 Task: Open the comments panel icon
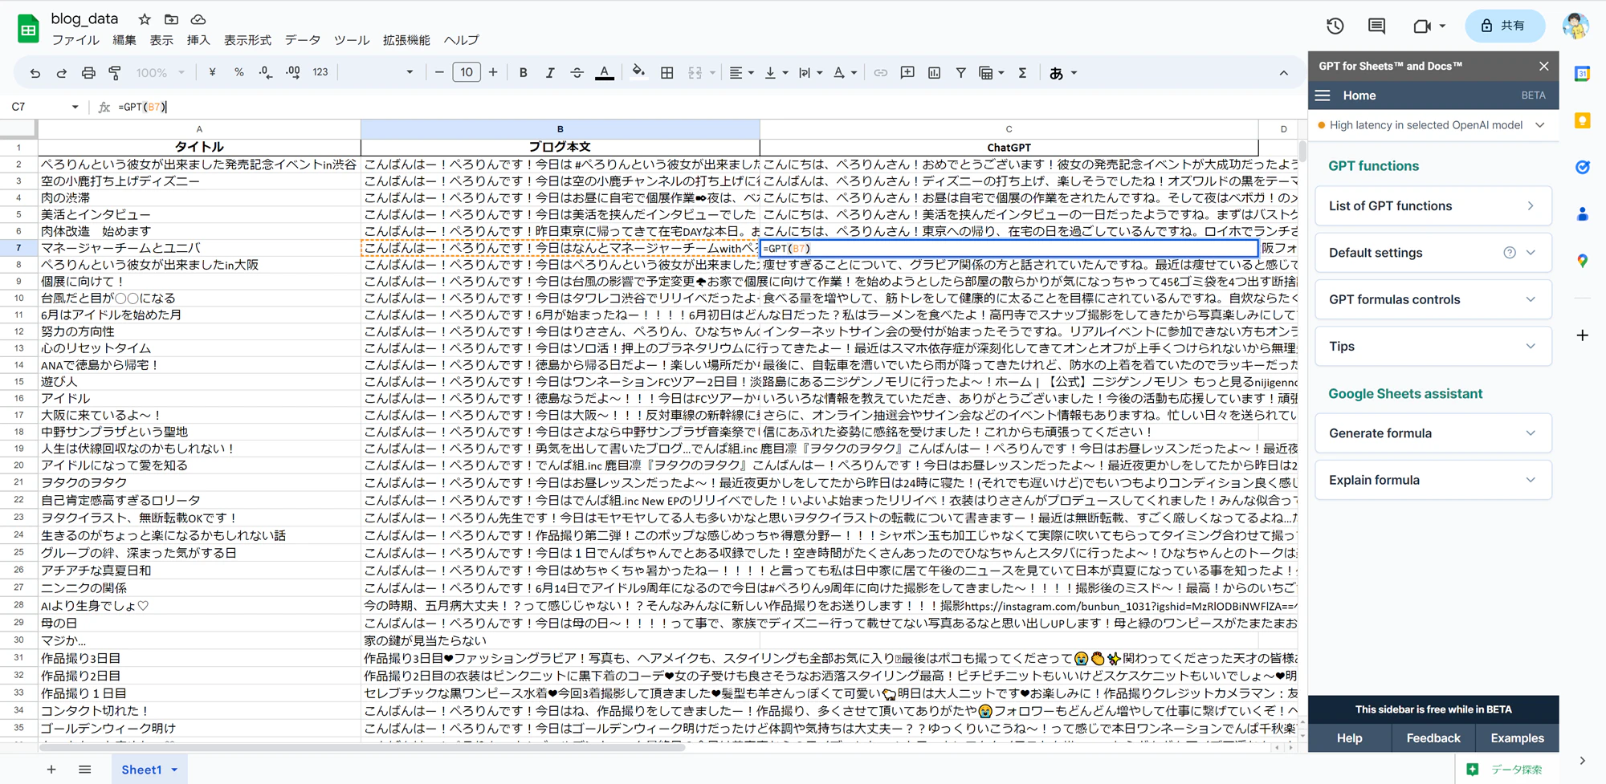1376,26
